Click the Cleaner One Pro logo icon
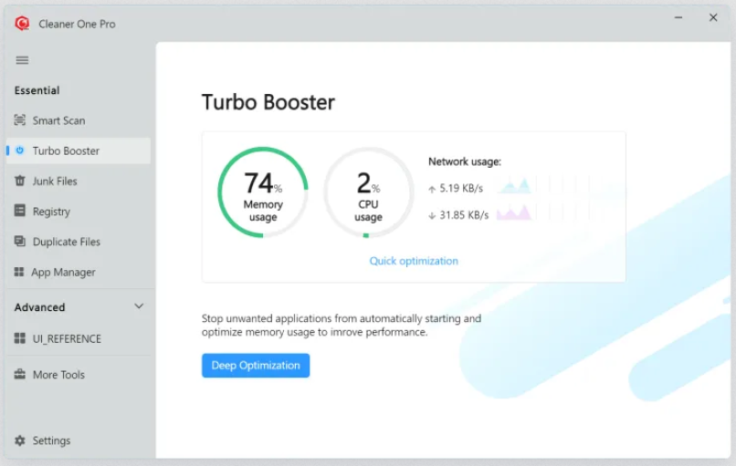The image size is (736, 466). pyautogui.click(x=22, y=24)
